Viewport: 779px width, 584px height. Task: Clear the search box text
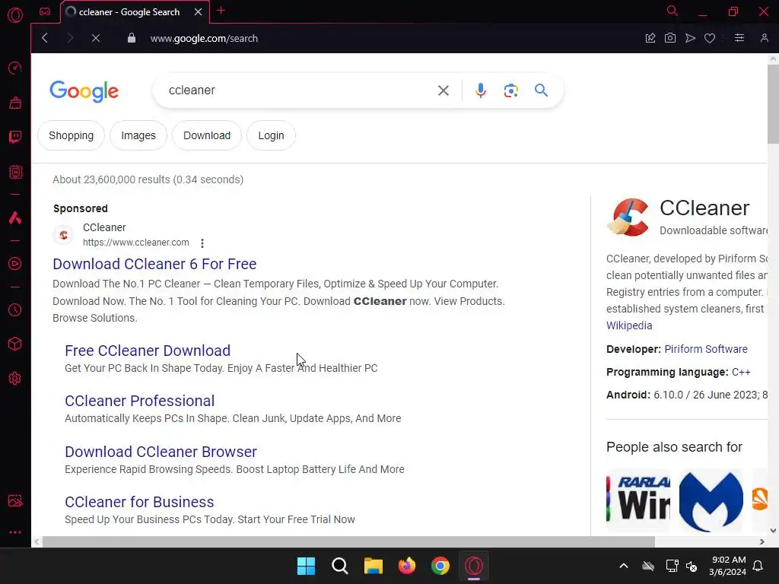[x=444, y=90]
